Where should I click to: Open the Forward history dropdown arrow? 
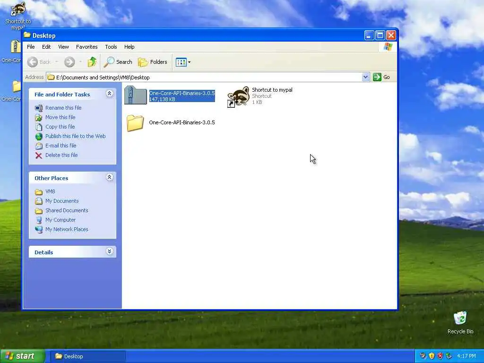80,62
